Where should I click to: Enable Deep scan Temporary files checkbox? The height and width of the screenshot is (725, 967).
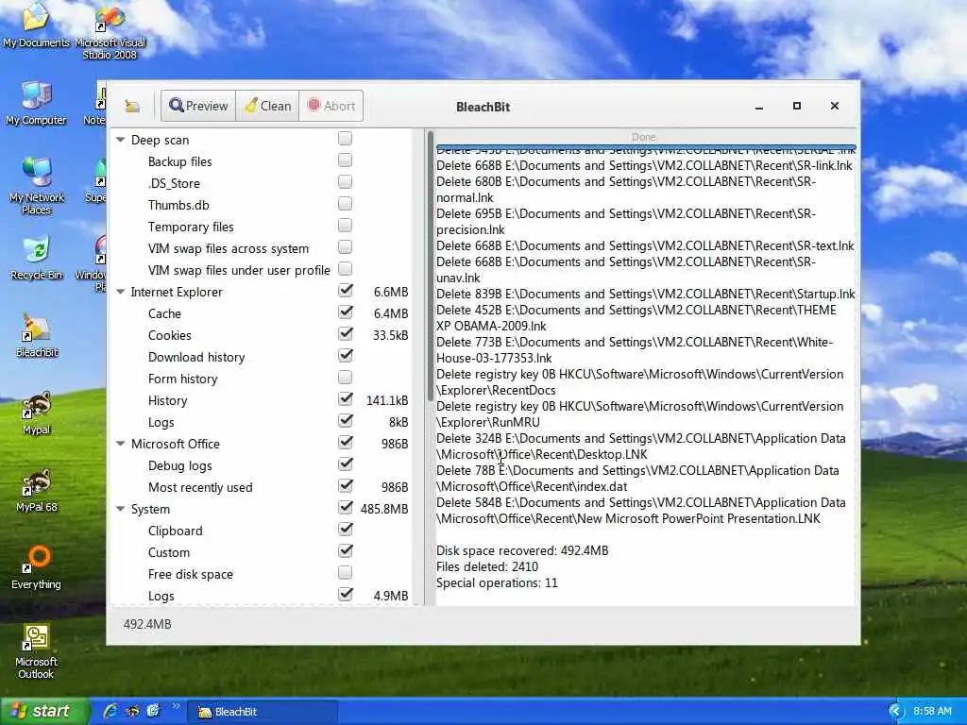pyautogui.click(x=346, y=226)
